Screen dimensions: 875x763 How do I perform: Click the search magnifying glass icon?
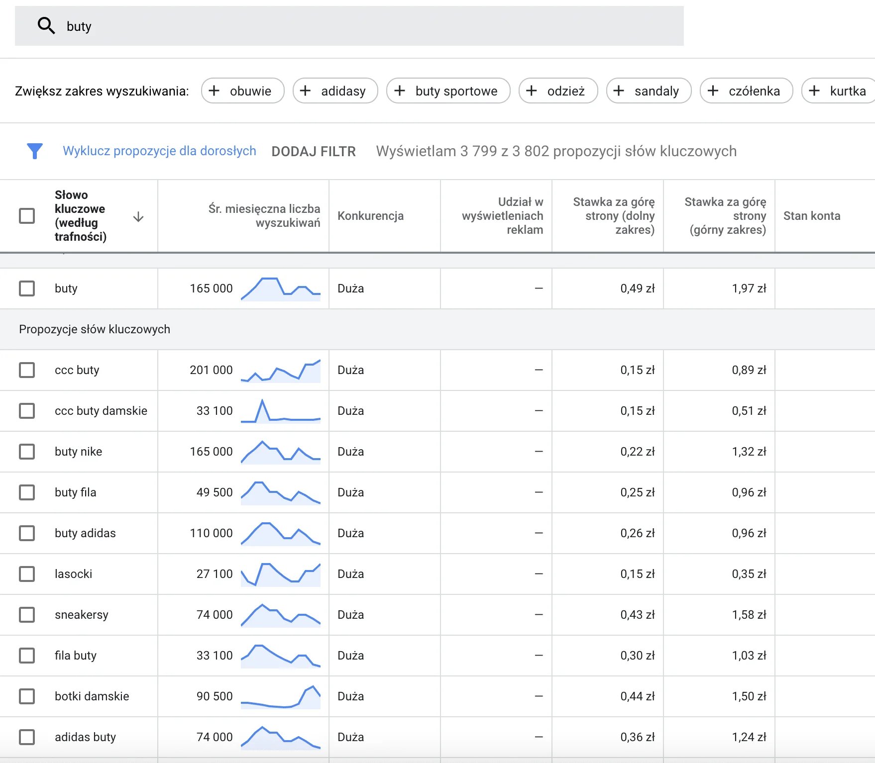tap(46, 25)
